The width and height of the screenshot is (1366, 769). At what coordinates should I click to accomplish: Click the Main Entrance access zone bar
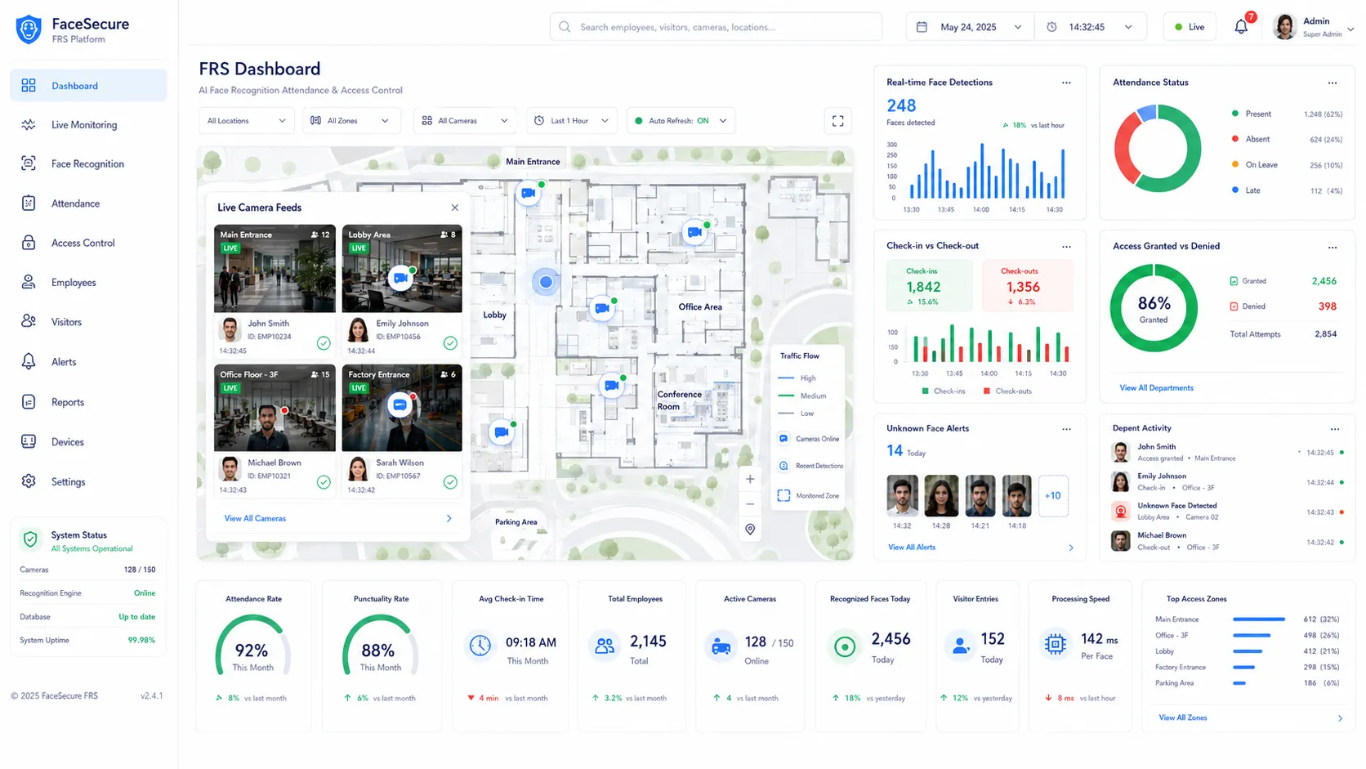point(1259,619)
